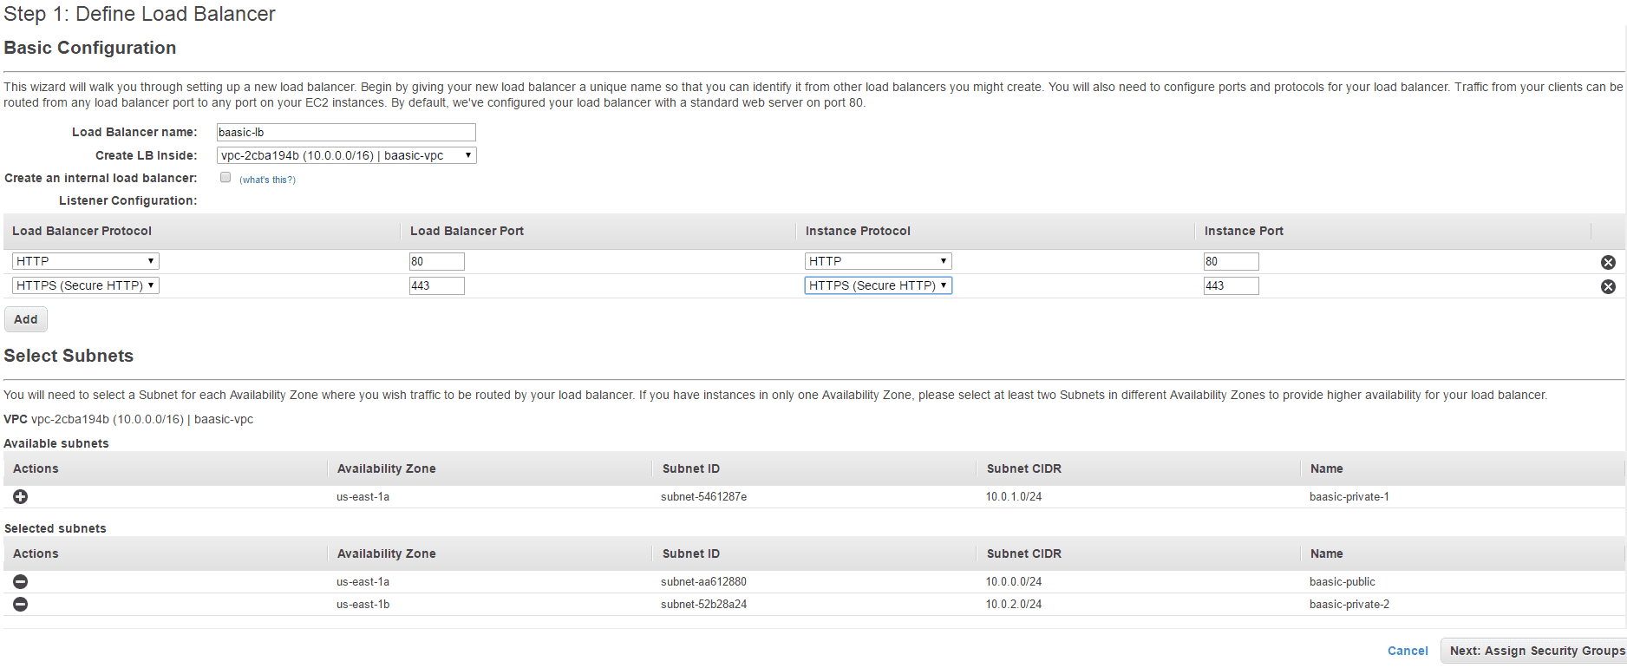Remove the HTTPS port 443 listener row
1627x668 pixels.
1608,286
